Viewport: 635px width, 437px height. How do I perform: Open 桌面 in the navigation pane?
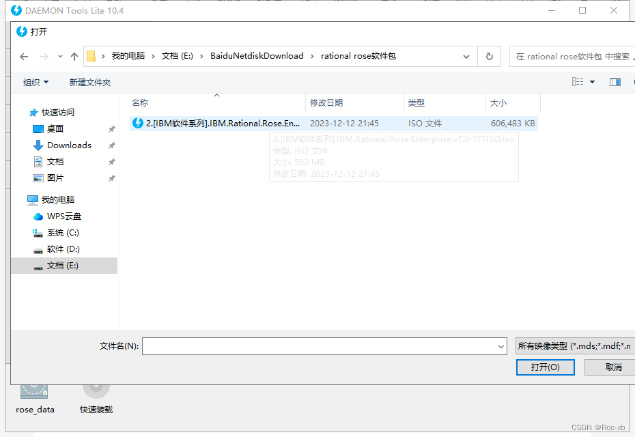(55, 129)
